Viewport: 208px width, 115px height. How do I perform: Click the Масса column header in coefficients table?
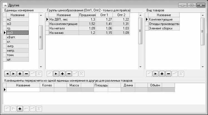[74, 85]
